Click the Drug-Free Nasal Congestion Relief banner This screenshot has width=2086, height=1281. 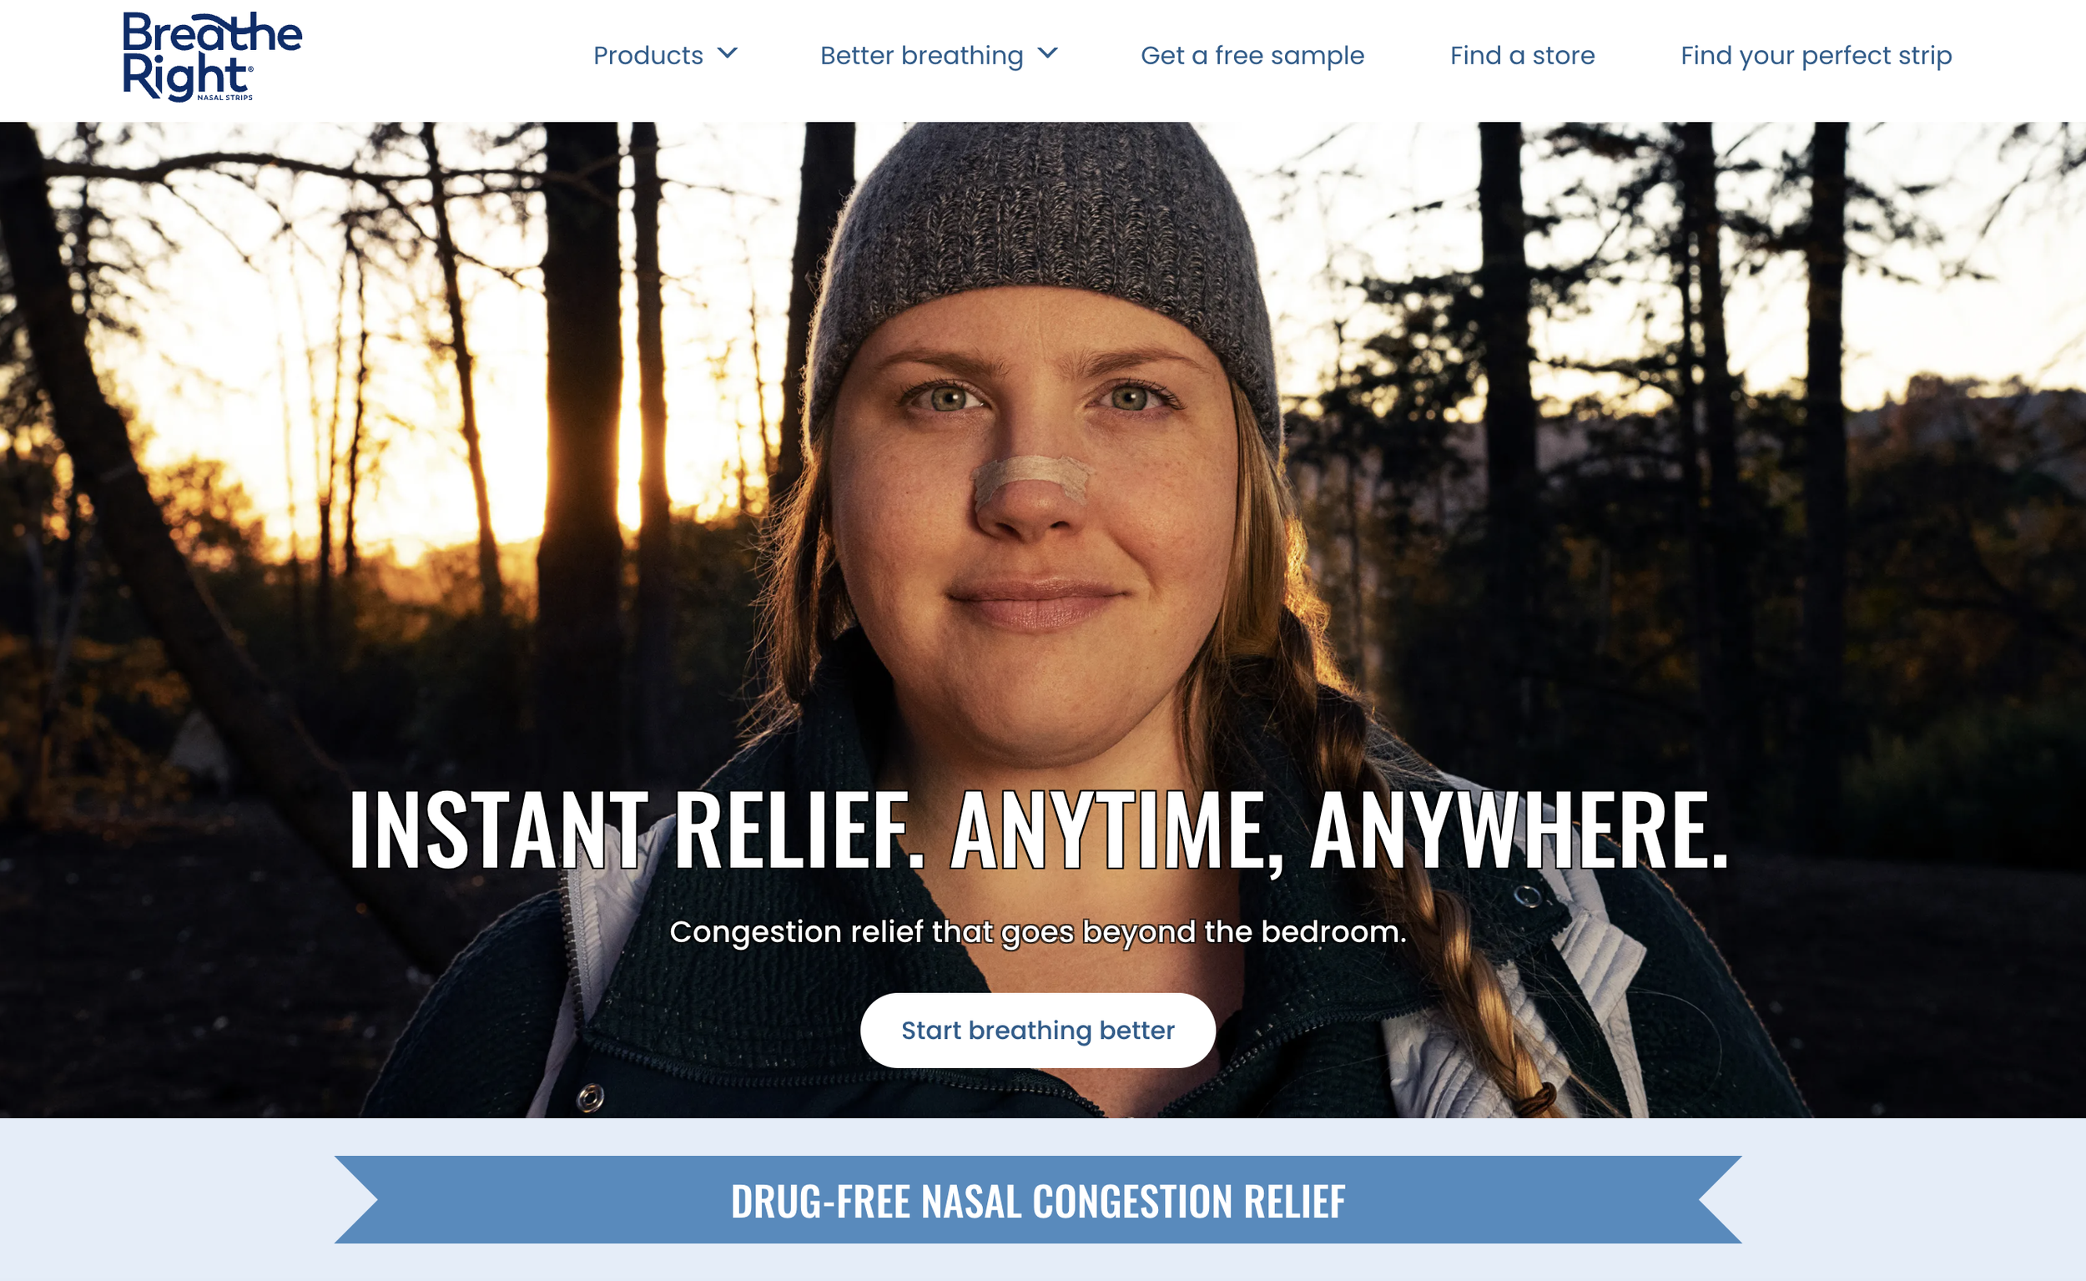[x=1038, y=1200]
